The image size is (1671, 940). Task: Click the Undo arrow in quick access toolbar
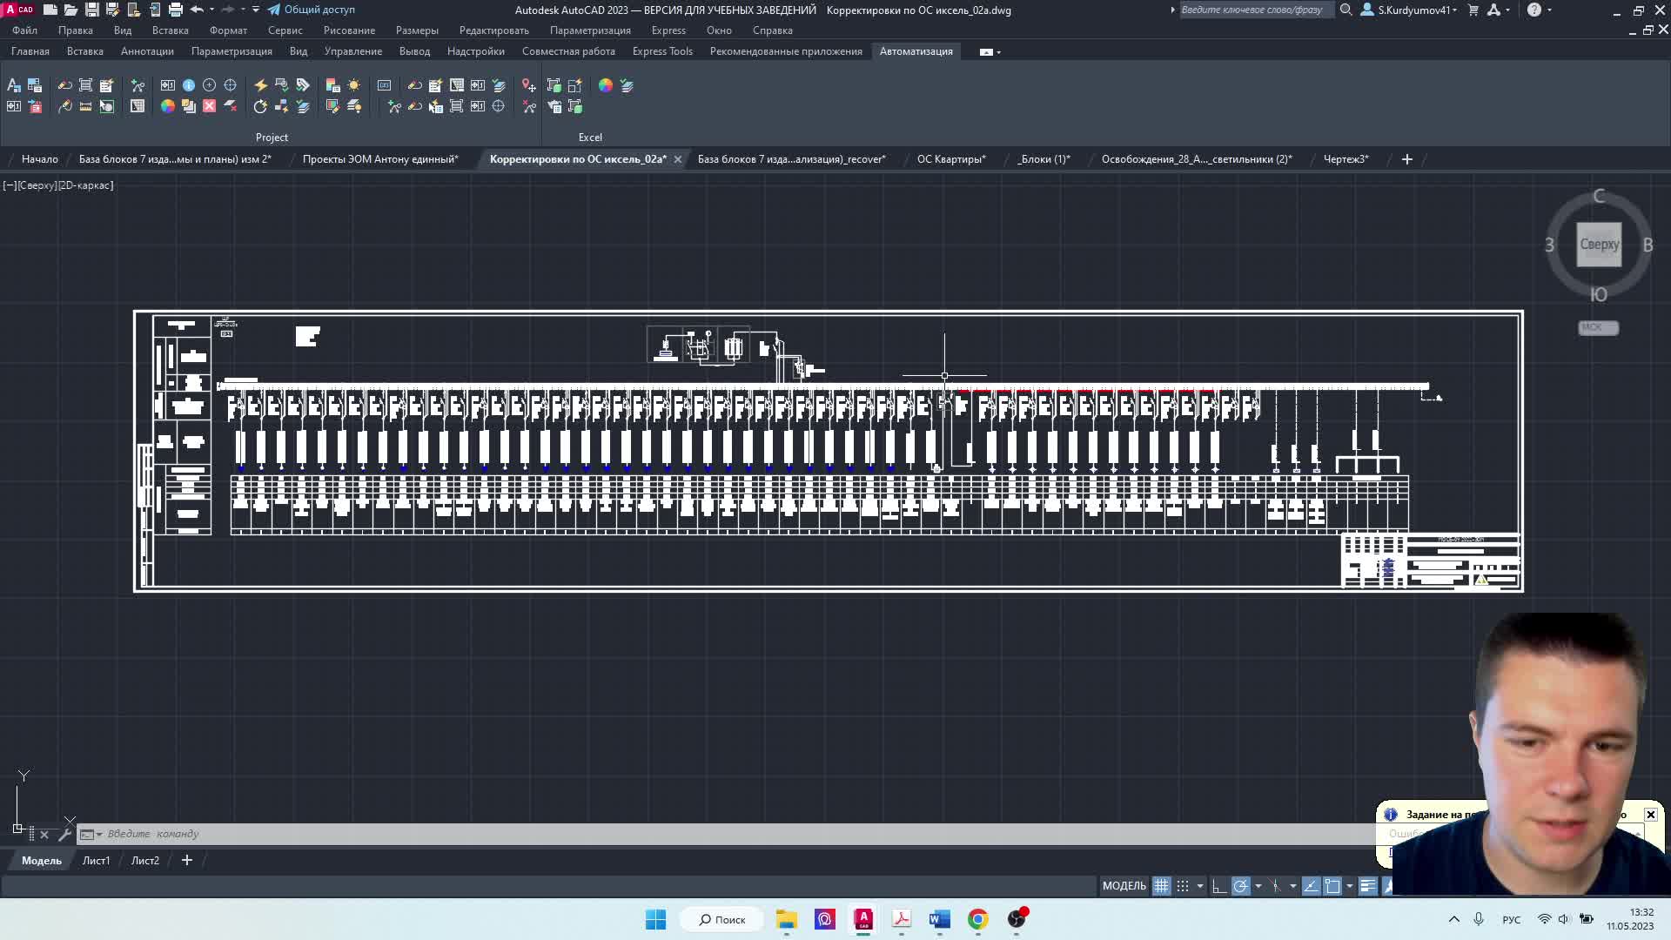pyautogui.click(x=197, y=10)
